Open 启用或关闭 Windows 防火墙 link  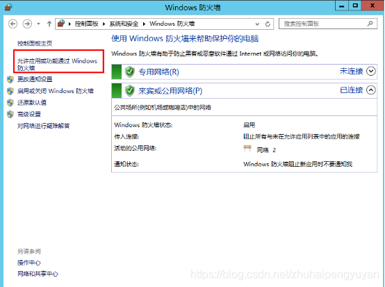click(x=55, y=91)
